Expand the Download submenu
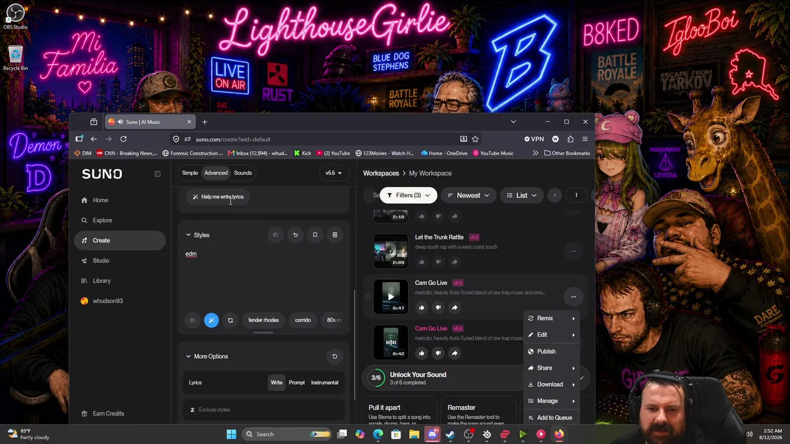Screen dimensions: 790x444 (x=551, y=385)
